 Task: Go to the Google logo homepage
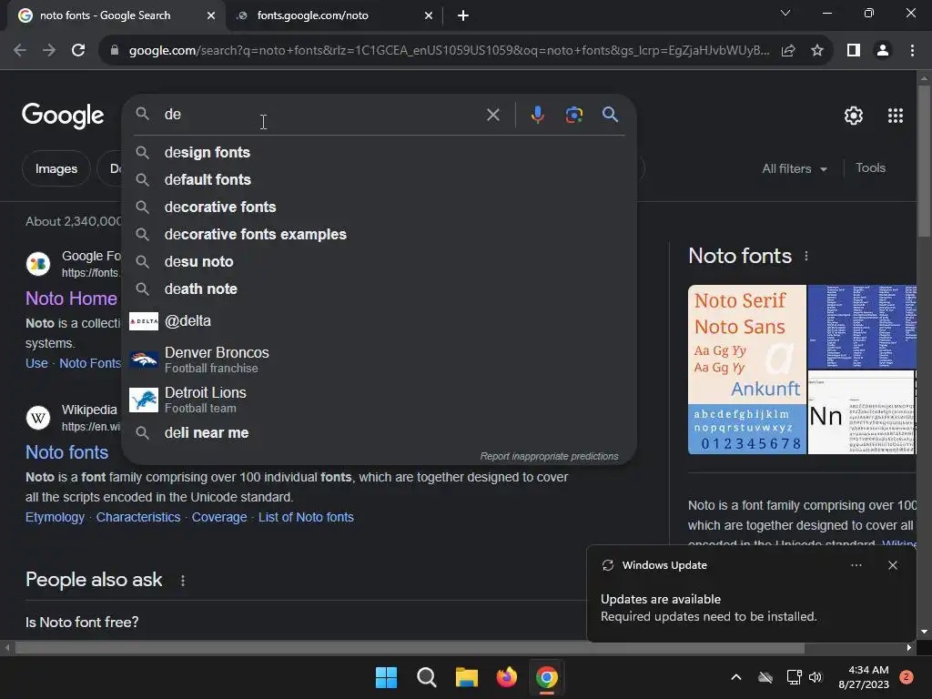pos(63,116)
